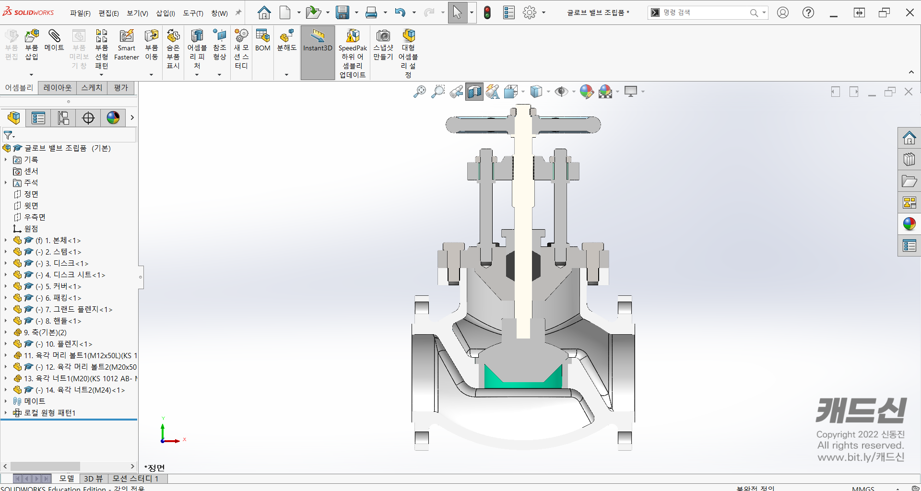Toggle the View Settings monitor icon
Image resolution: width=921 pixels, height=491 pixels.
(631, 92)
